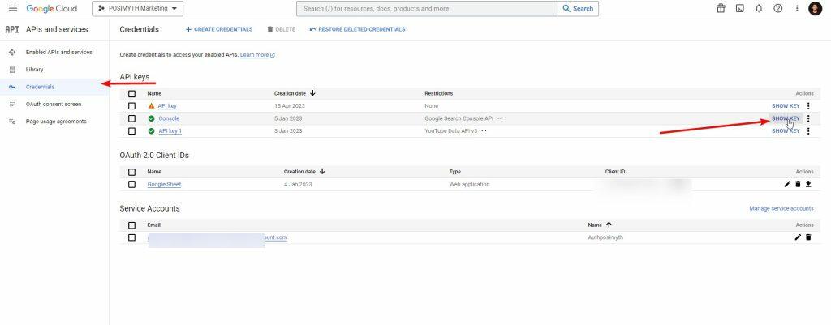The height and width of the screenshot is (325, 831).
Task: Edit the Authposimyth service account
Action: (798, 237)
